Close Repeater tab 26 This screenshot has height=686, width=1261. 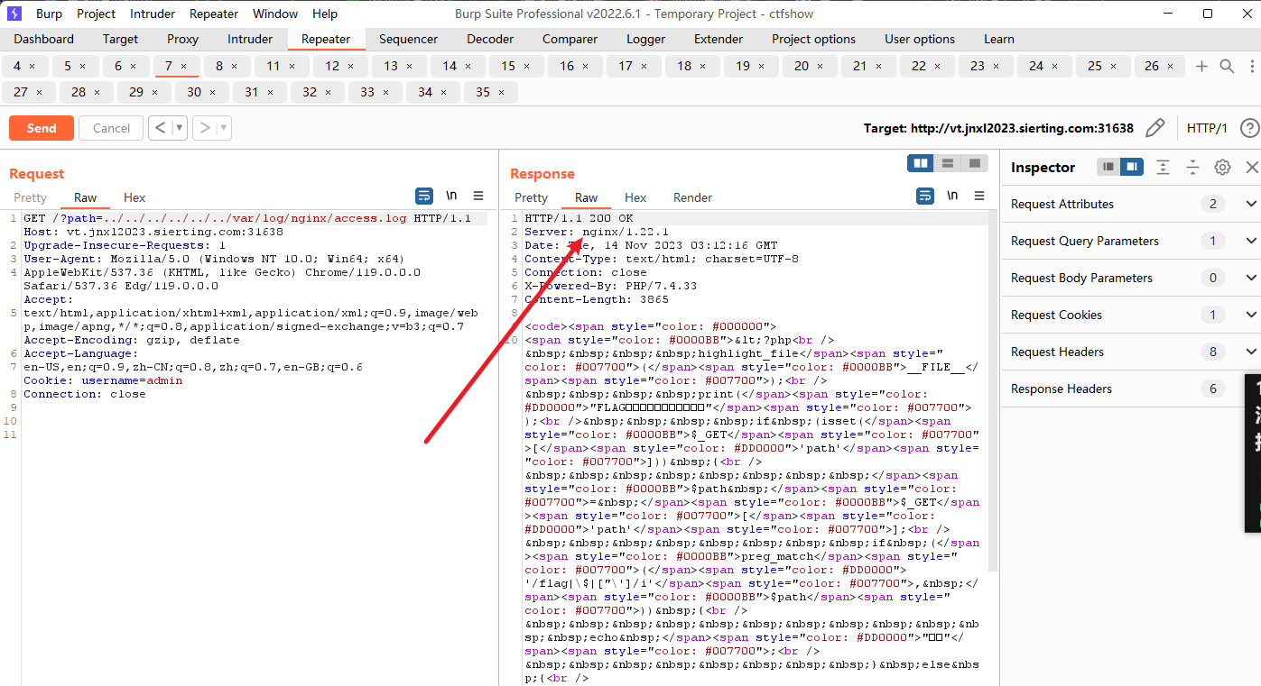(x=1171, y=66)
